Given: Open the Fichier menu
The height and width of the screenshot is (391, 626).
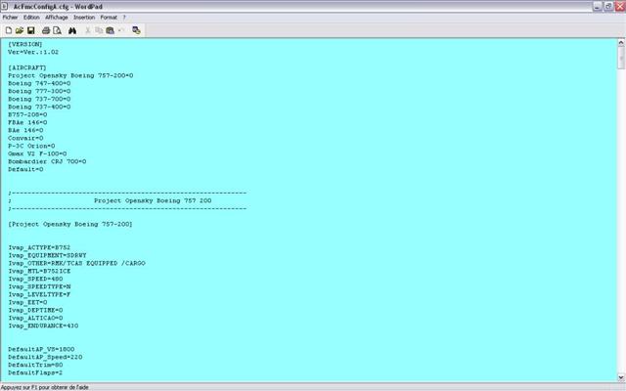Looking at the screenshot, I should point(11,18).
